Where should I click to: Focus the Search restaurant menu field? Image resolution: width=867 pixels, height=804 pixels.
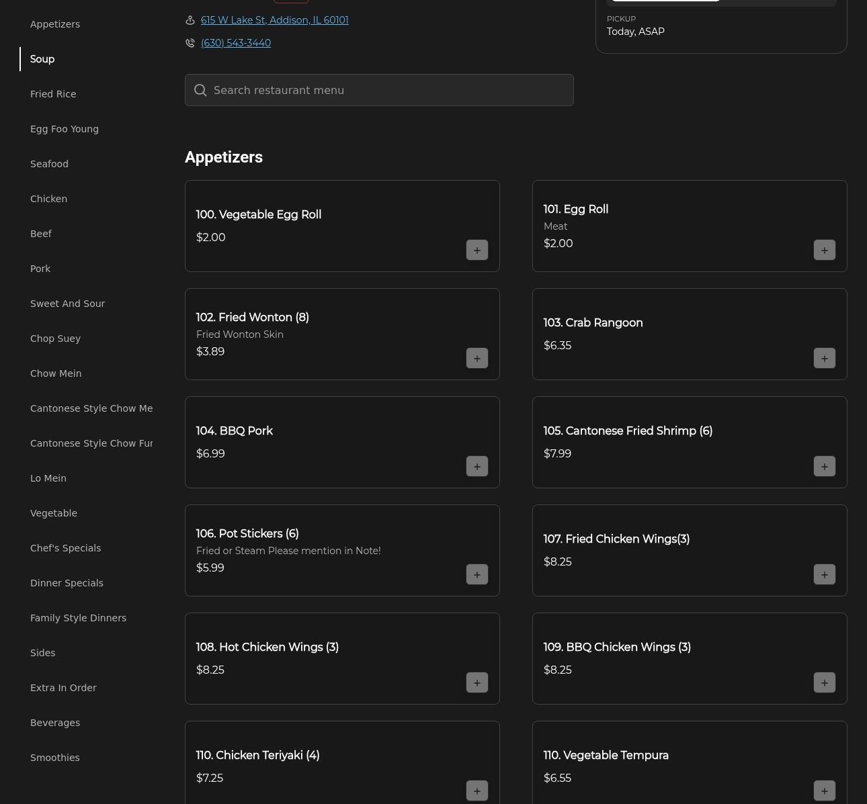[390, 90]
